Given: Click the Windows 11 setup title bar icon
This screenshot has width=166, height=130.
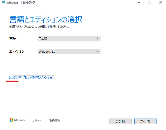Looking at the screenshot, I should [3, 2].
